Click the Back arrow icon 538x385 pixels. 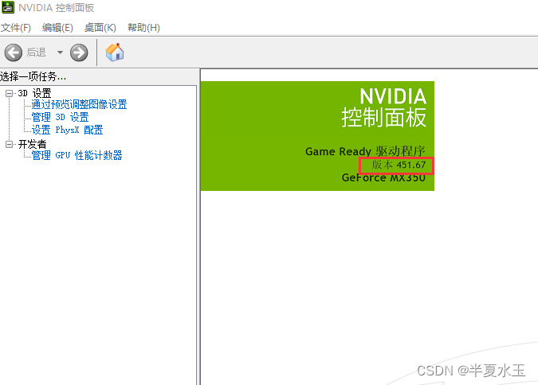(x=14, y=52)
